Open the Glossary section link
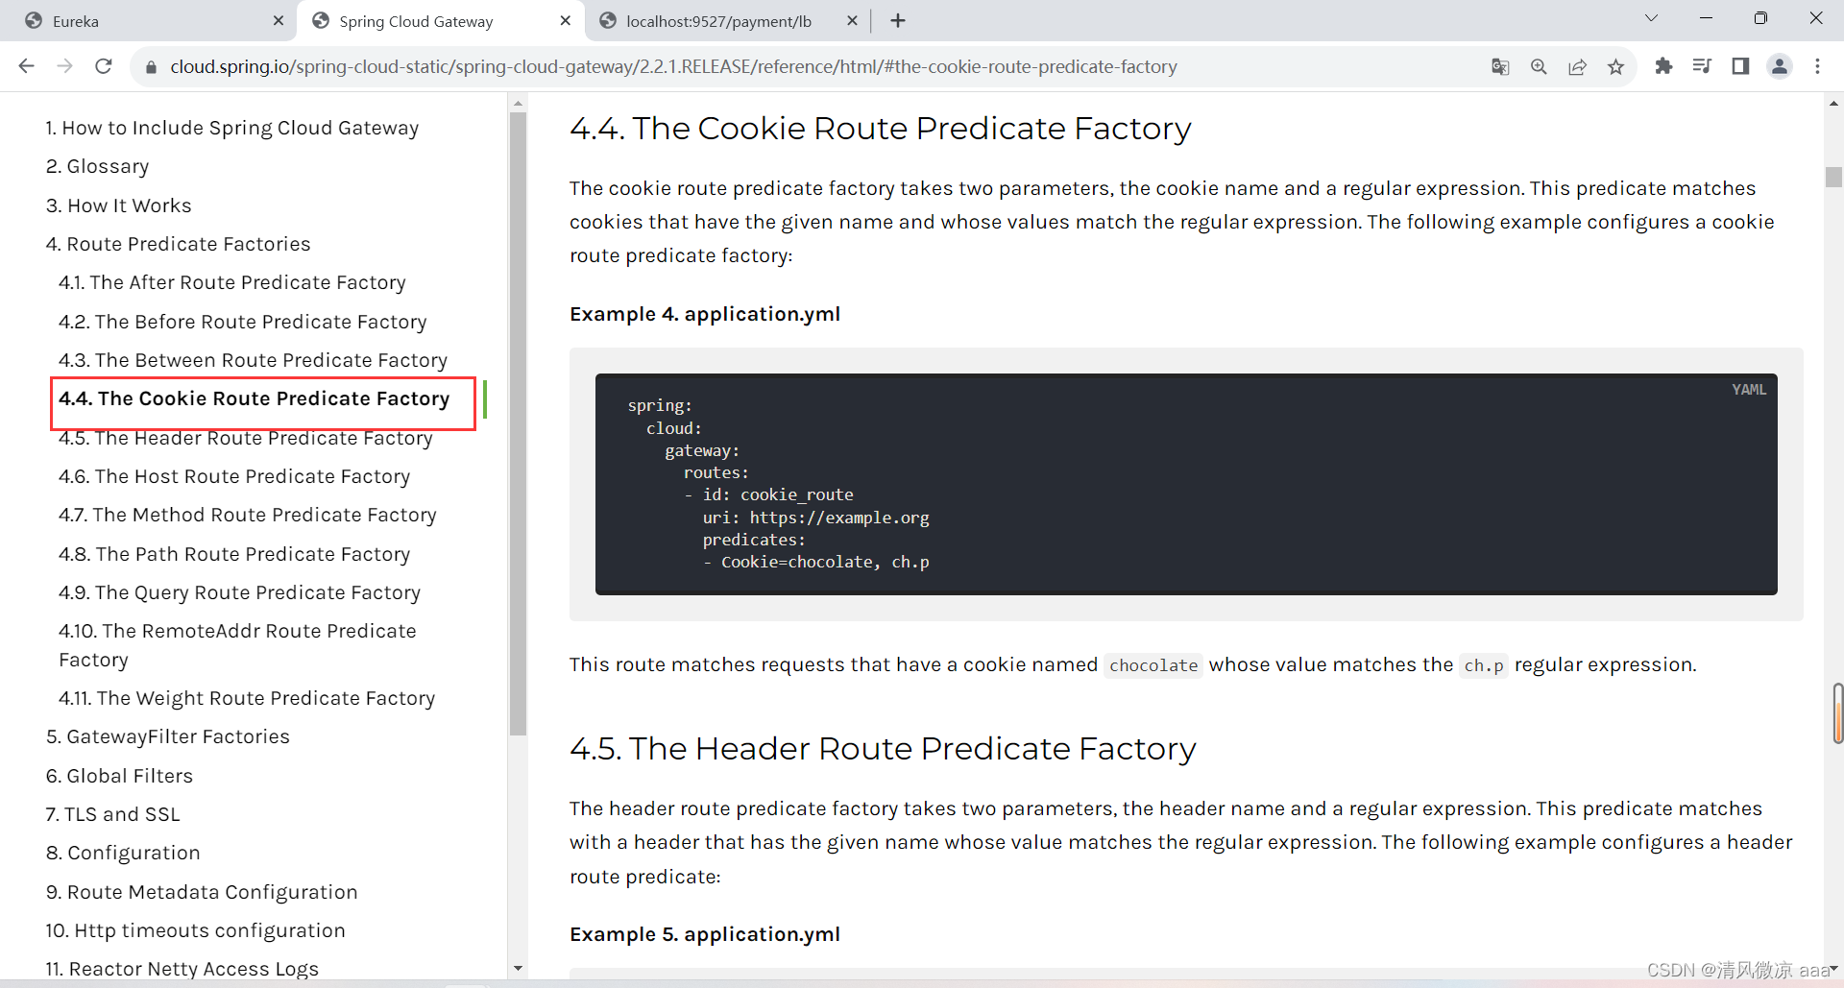 tap(97, 166)
